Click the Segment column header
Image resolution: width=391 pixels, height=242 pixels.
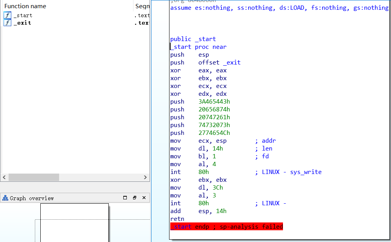click(142, 6)
